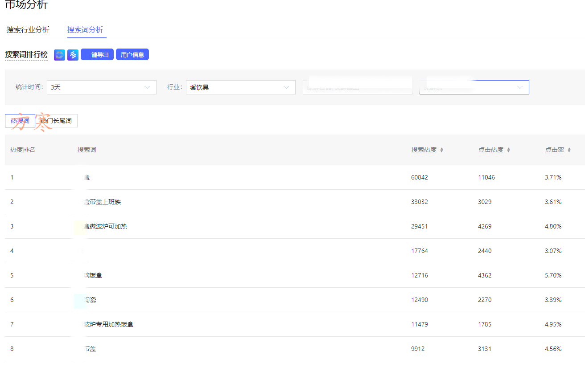Viewport: 585px width, 367px height.
Task: Switch to 热门长尾词 list
Action: click(x=56, y=121)
